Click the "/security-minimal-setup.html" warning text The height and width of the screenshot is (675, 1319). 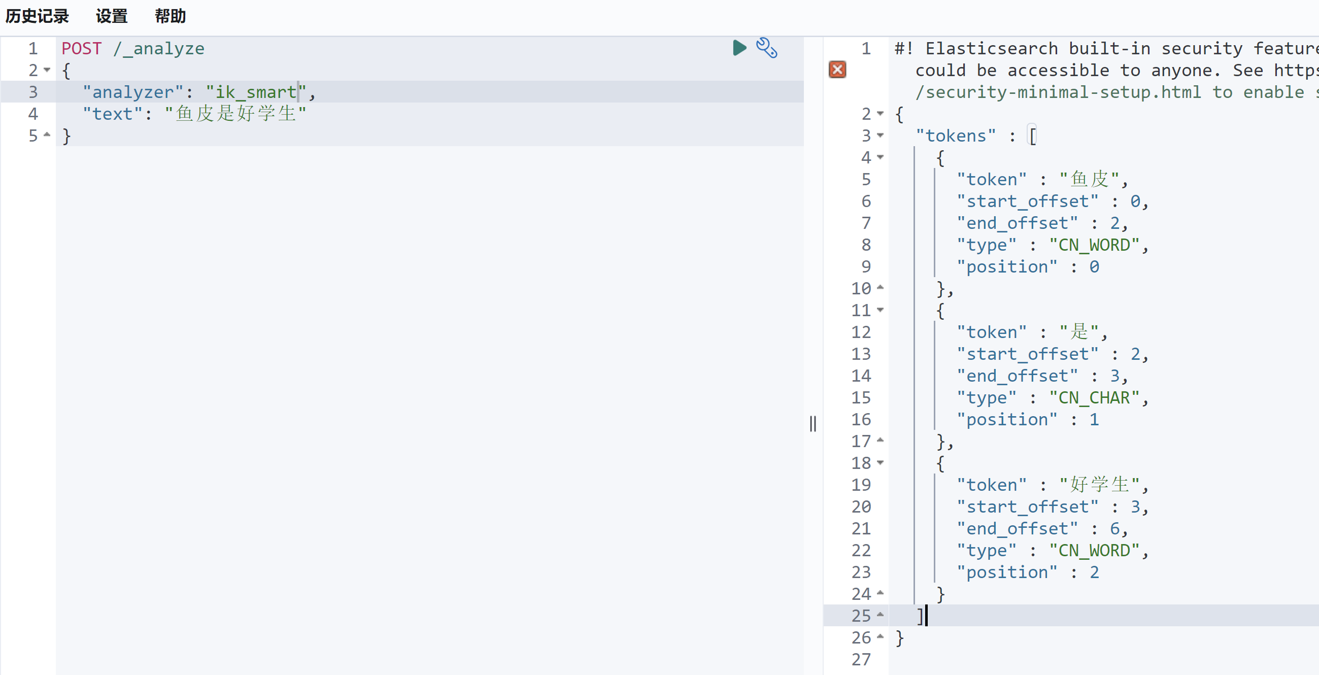[x=1058, y=92]
